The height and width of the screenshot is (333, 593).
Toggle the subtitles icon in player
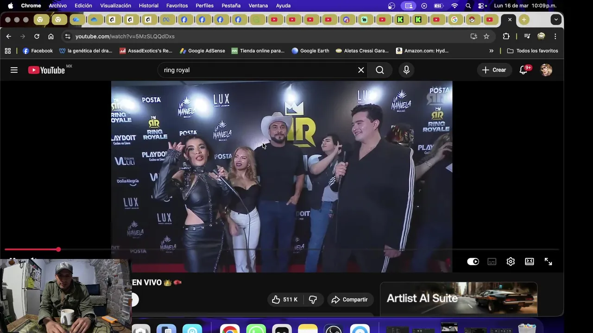click(x=492, y=261)
